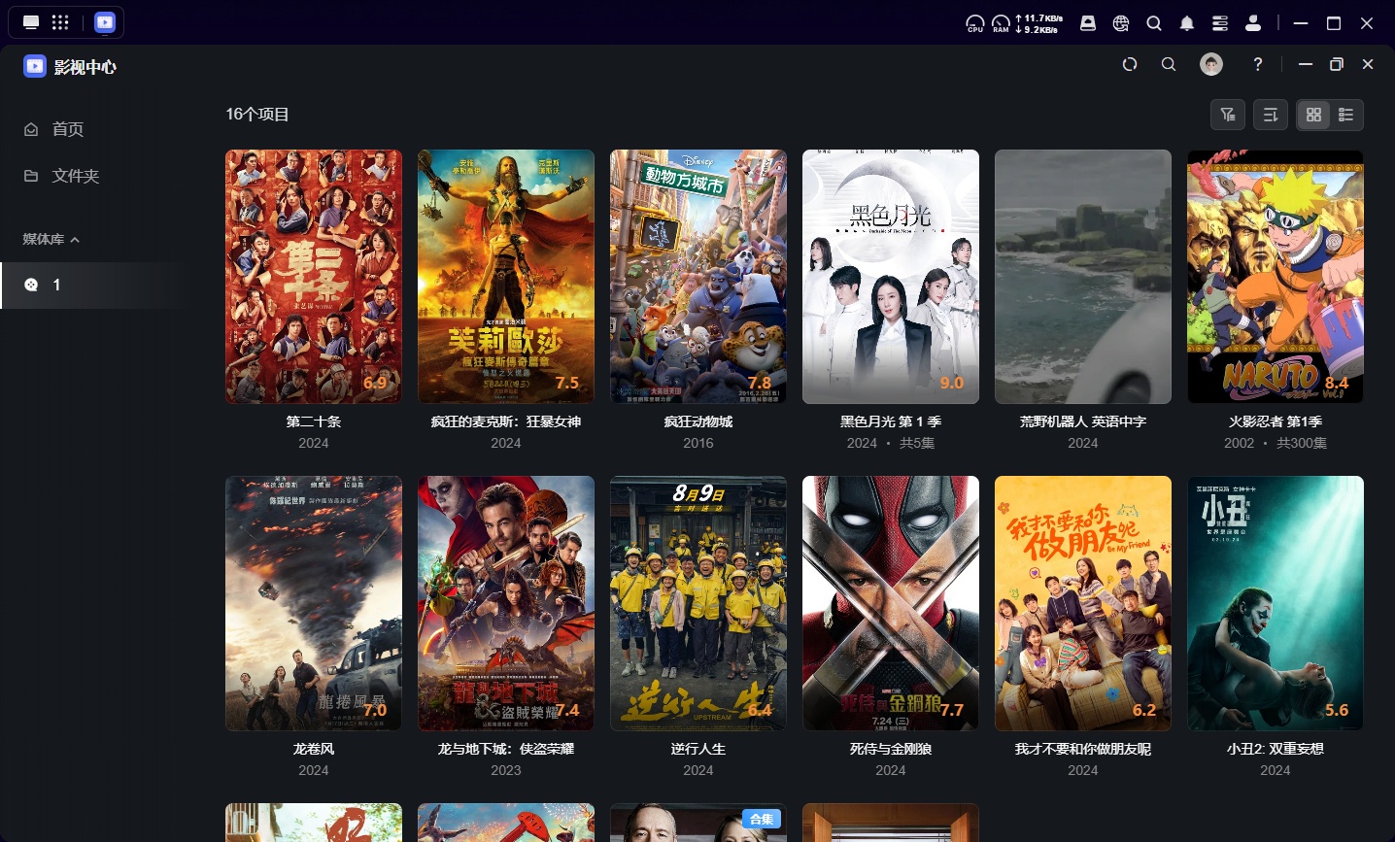Image resolution: width=1395 pixels, height=842 pixels.
Task: Click the title 疯狂的麦克斯：狂暴女神
Action: tap(506, 421)
